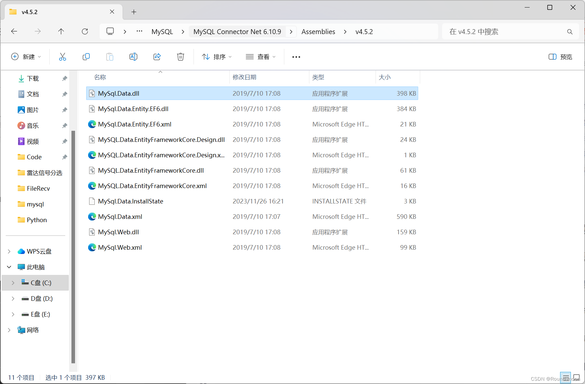Navigate to Assemblies breadcrumb
Screen dimensions: 585x384
(318, 32)
